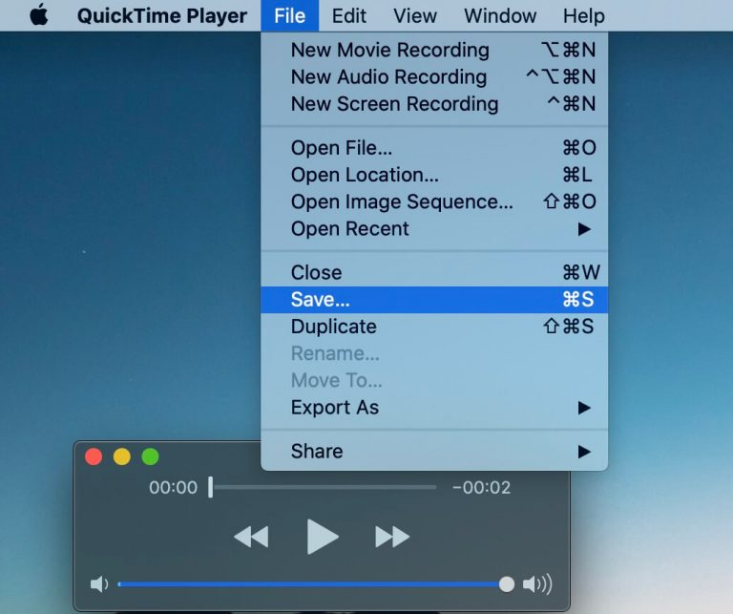Choose Open Image Sequence…
The image size is (733, 614).
(434, 202)
